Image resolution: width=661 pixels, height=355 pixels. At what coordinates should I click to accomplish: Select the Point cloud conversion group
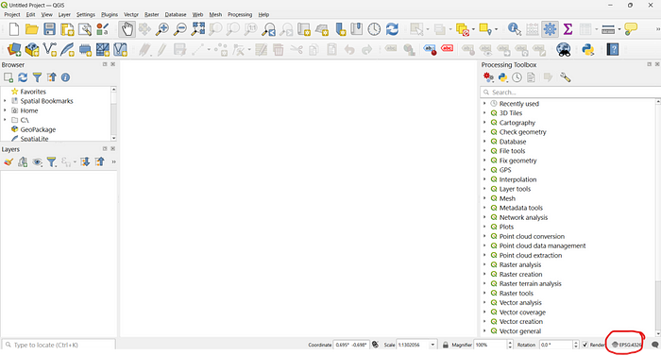point(532,237)
